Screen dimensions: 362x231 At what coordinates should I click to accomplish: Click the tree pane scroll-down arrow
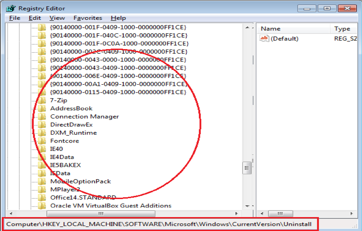tap(247, 206)
